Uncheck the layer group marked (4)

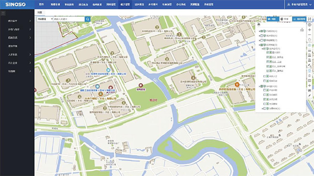coord(261,31)
